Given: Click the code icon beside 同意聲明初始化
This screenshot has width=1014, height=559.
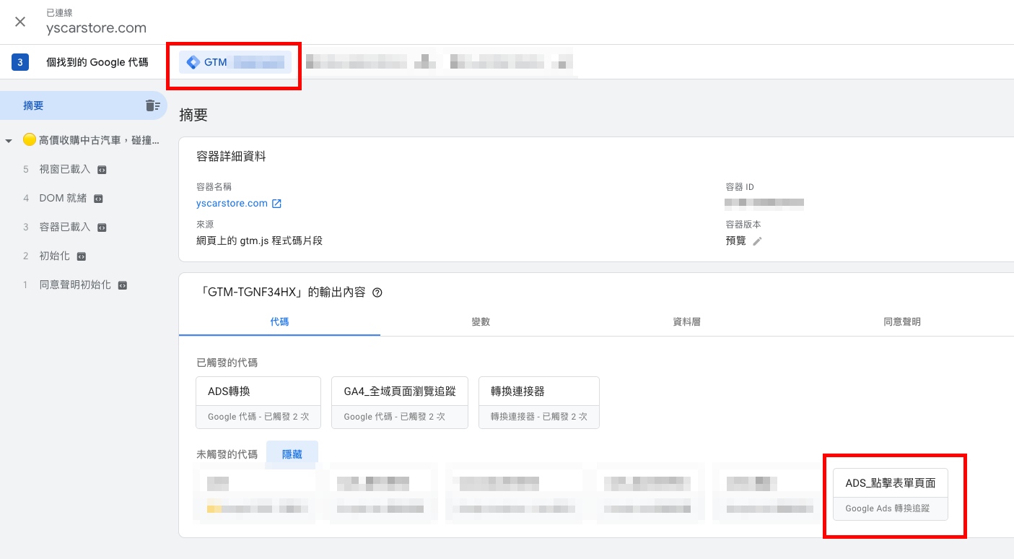Looking at the screenshot, I should click(x=123, y=285).
